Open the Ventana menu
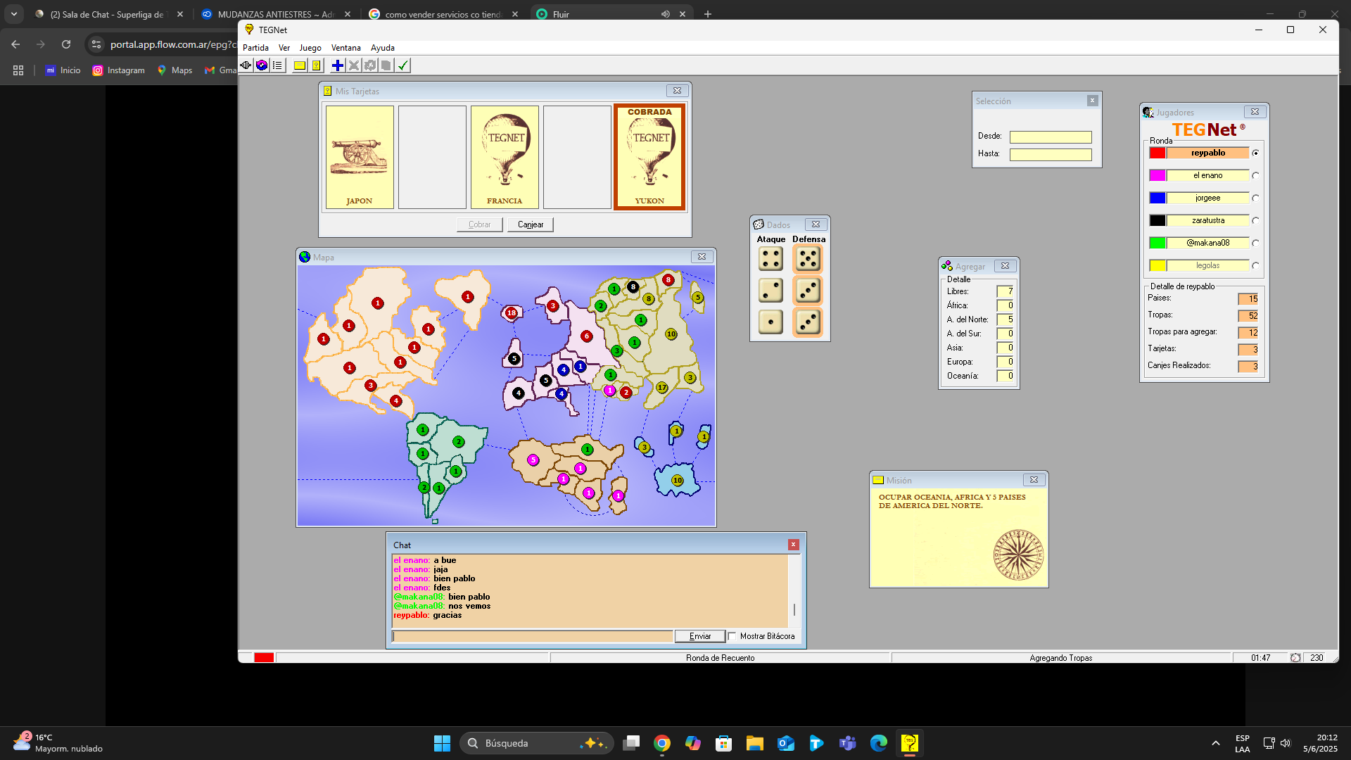The width and height of the screenshot is (1351, 760). (x=346, y=48)
